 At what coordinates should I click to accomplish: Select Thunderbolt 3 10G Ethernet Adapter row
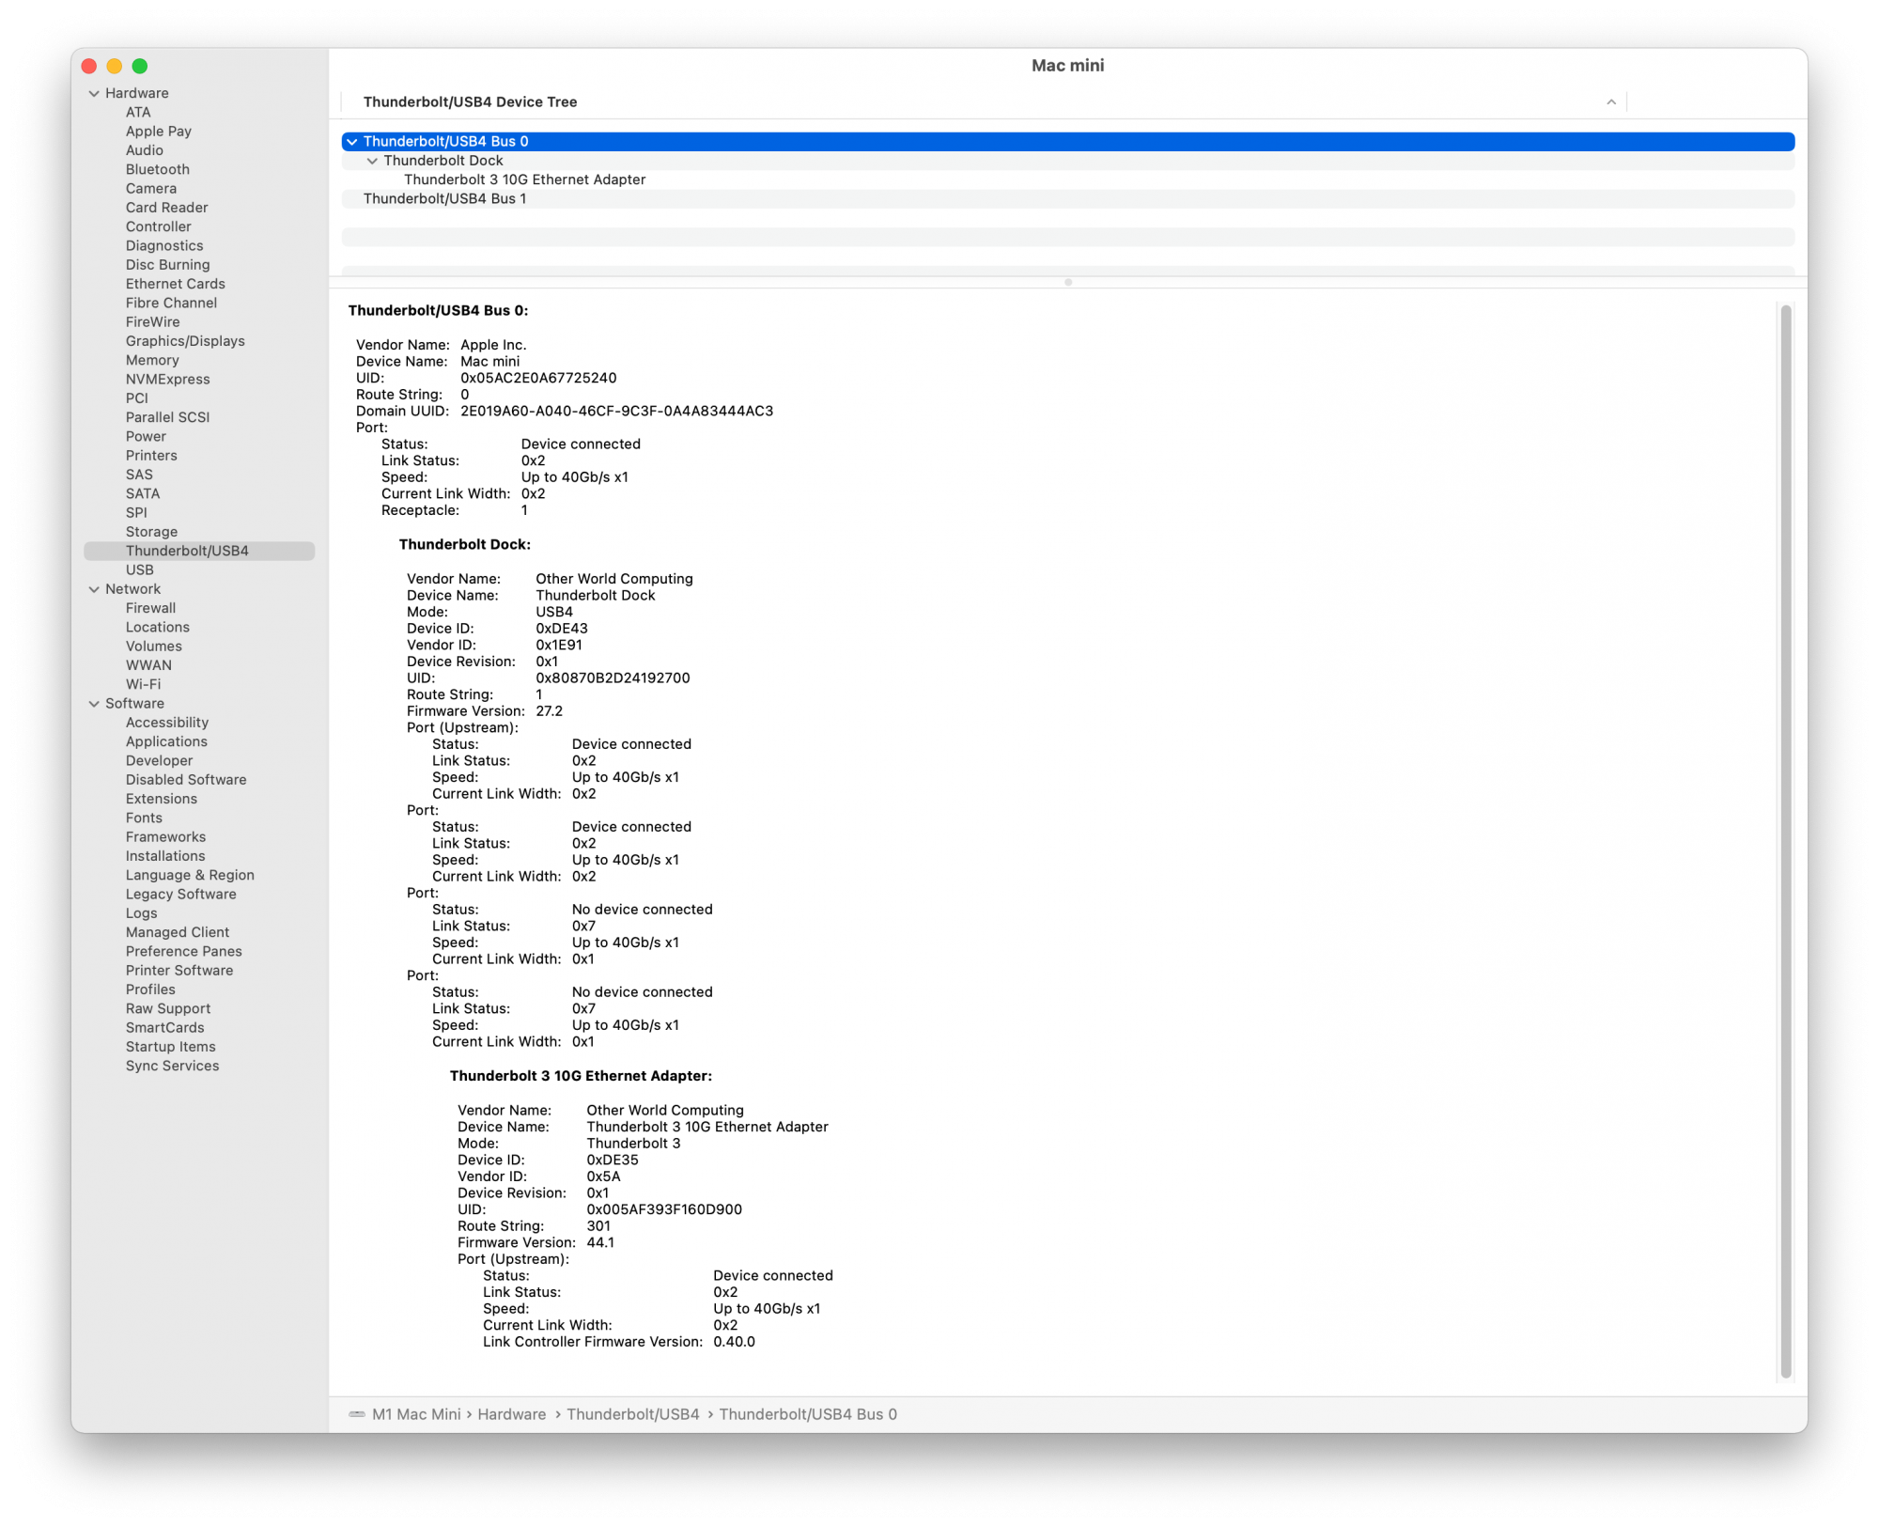tap(524, 179)
